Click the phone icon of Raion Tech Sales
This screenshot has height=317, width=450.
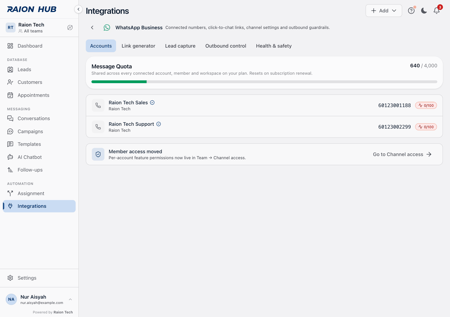[98, 105]
